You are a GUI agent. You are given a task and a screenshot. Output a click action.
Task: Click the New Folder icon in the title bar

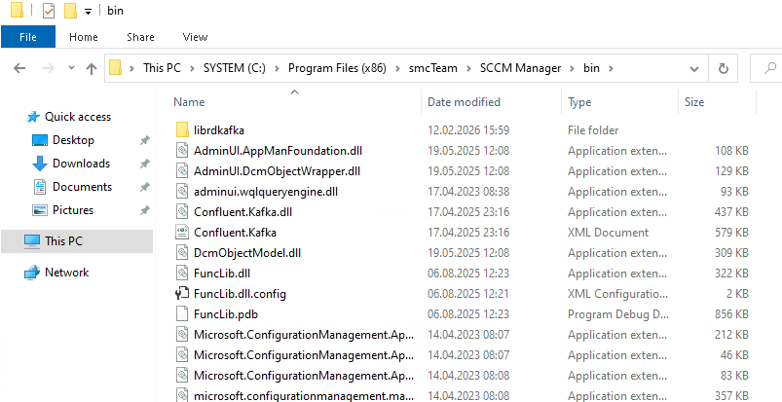coord(70,11)
